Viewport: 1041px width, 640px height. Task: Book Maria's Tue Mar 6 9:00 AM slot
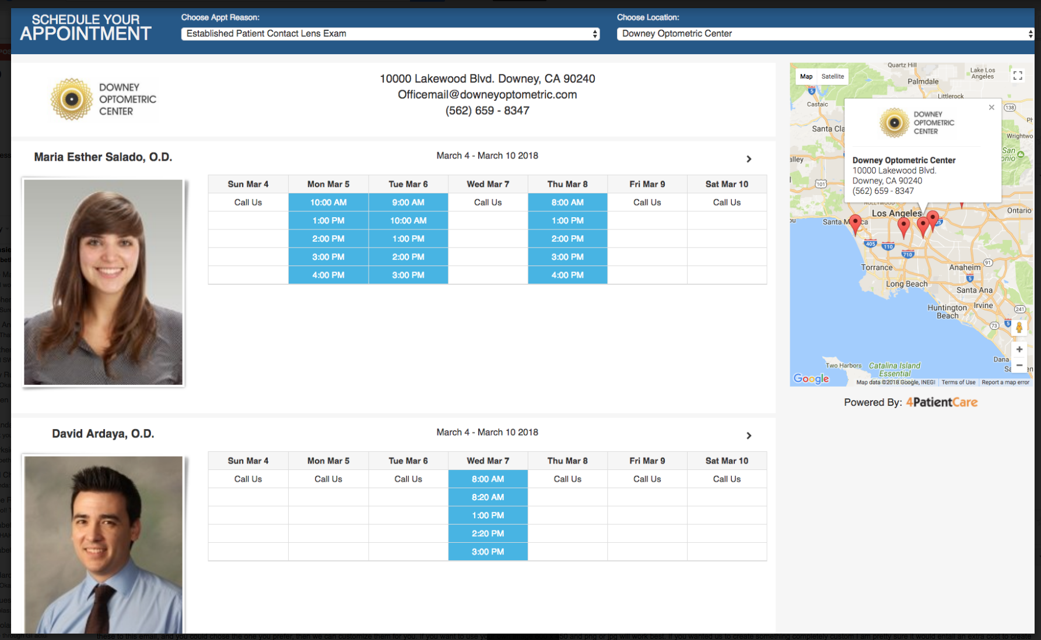point(408,202)
